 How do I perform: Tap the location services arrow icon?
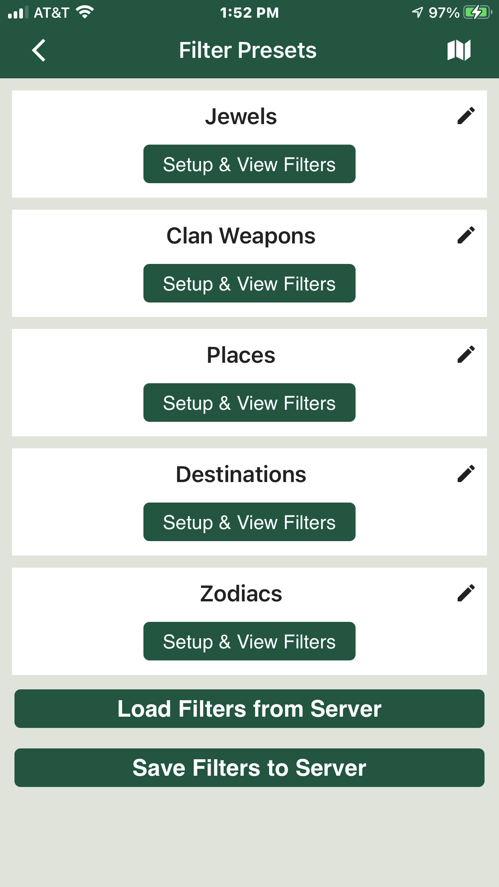point(418,12)
